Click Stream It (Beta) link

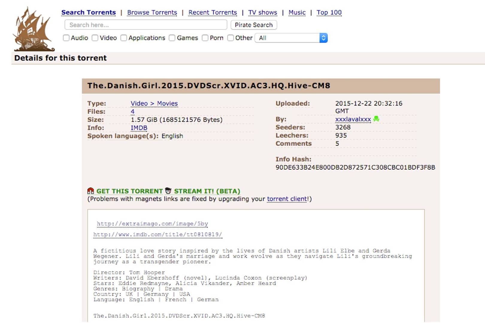pyautogui.click(x=207, y=191)
